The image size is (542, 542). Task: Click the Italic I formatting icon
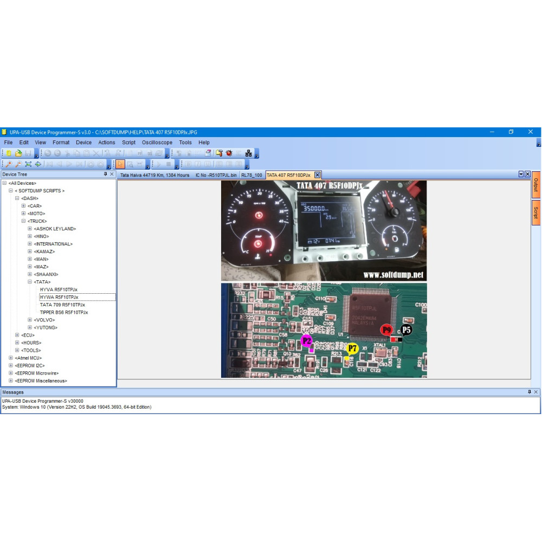coord(198,164)
